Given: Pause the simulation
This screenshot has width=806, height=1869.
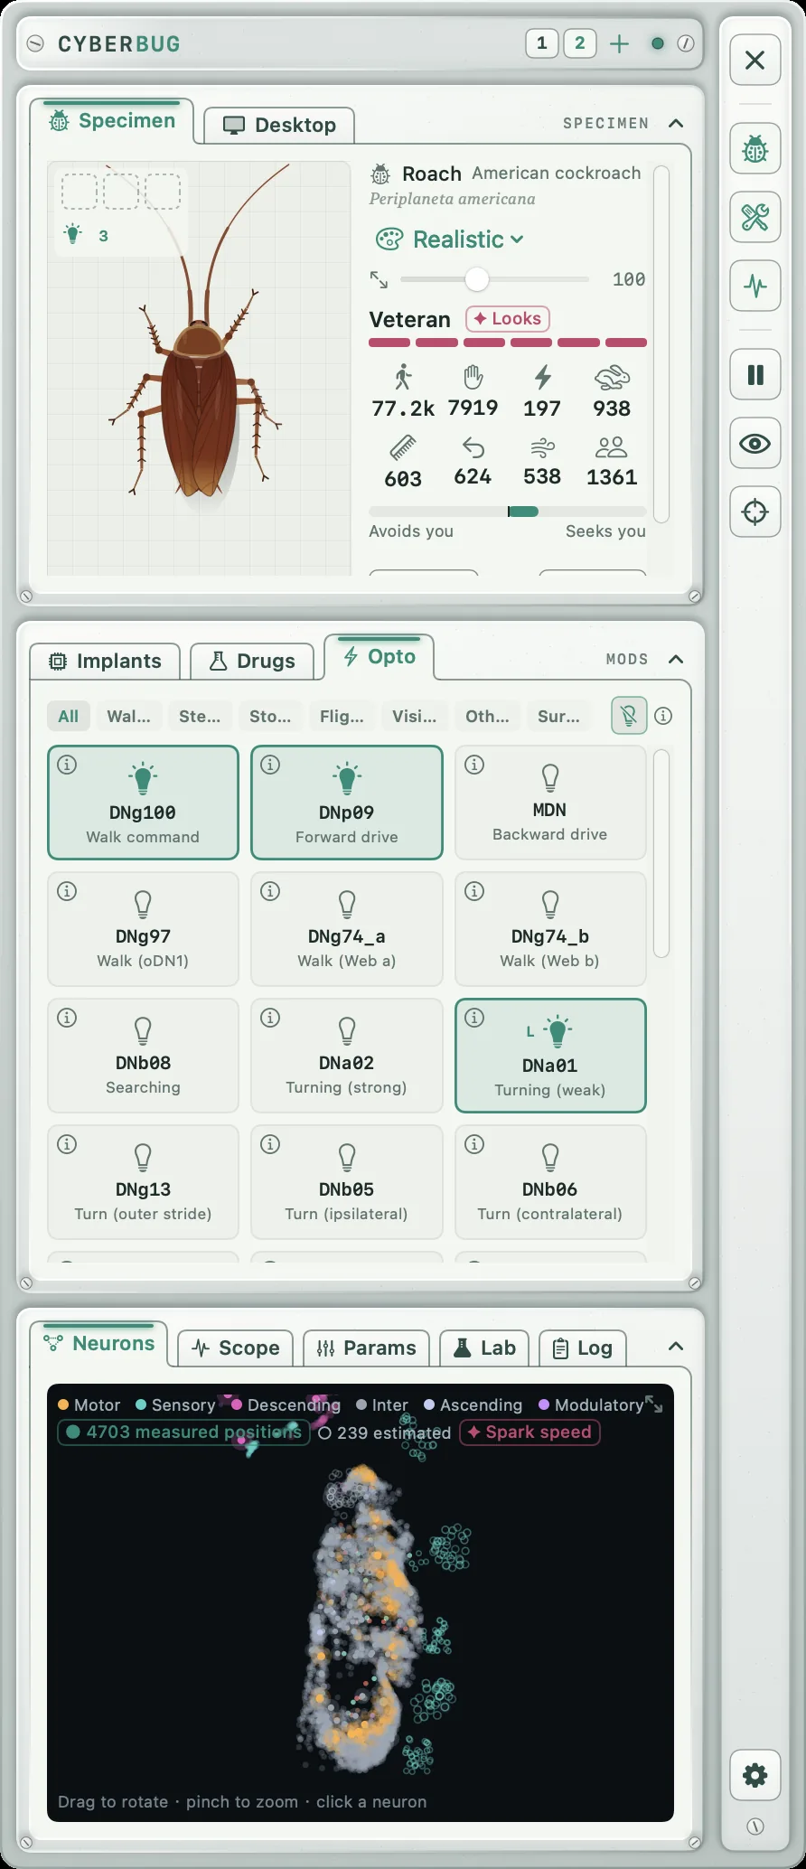Looking at the screenshot, I should click(754, 375).
